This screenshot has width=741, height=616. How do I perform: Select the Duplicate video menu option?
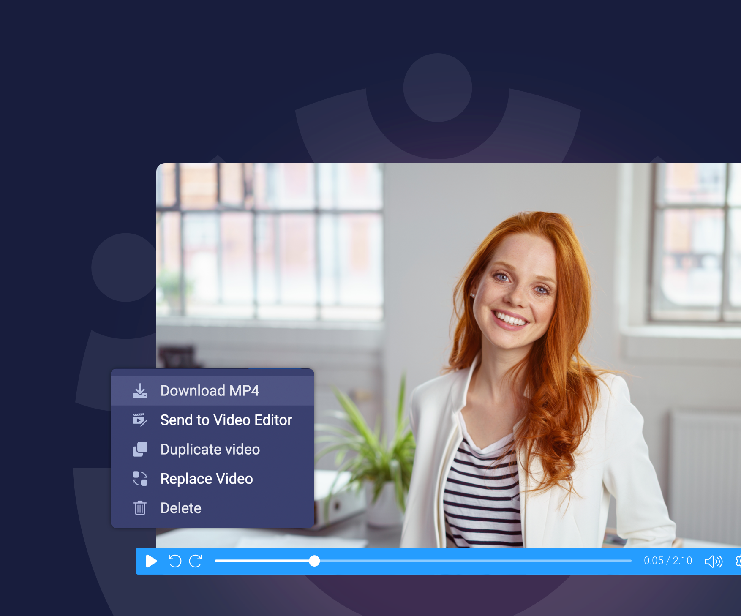pos(210,449)
